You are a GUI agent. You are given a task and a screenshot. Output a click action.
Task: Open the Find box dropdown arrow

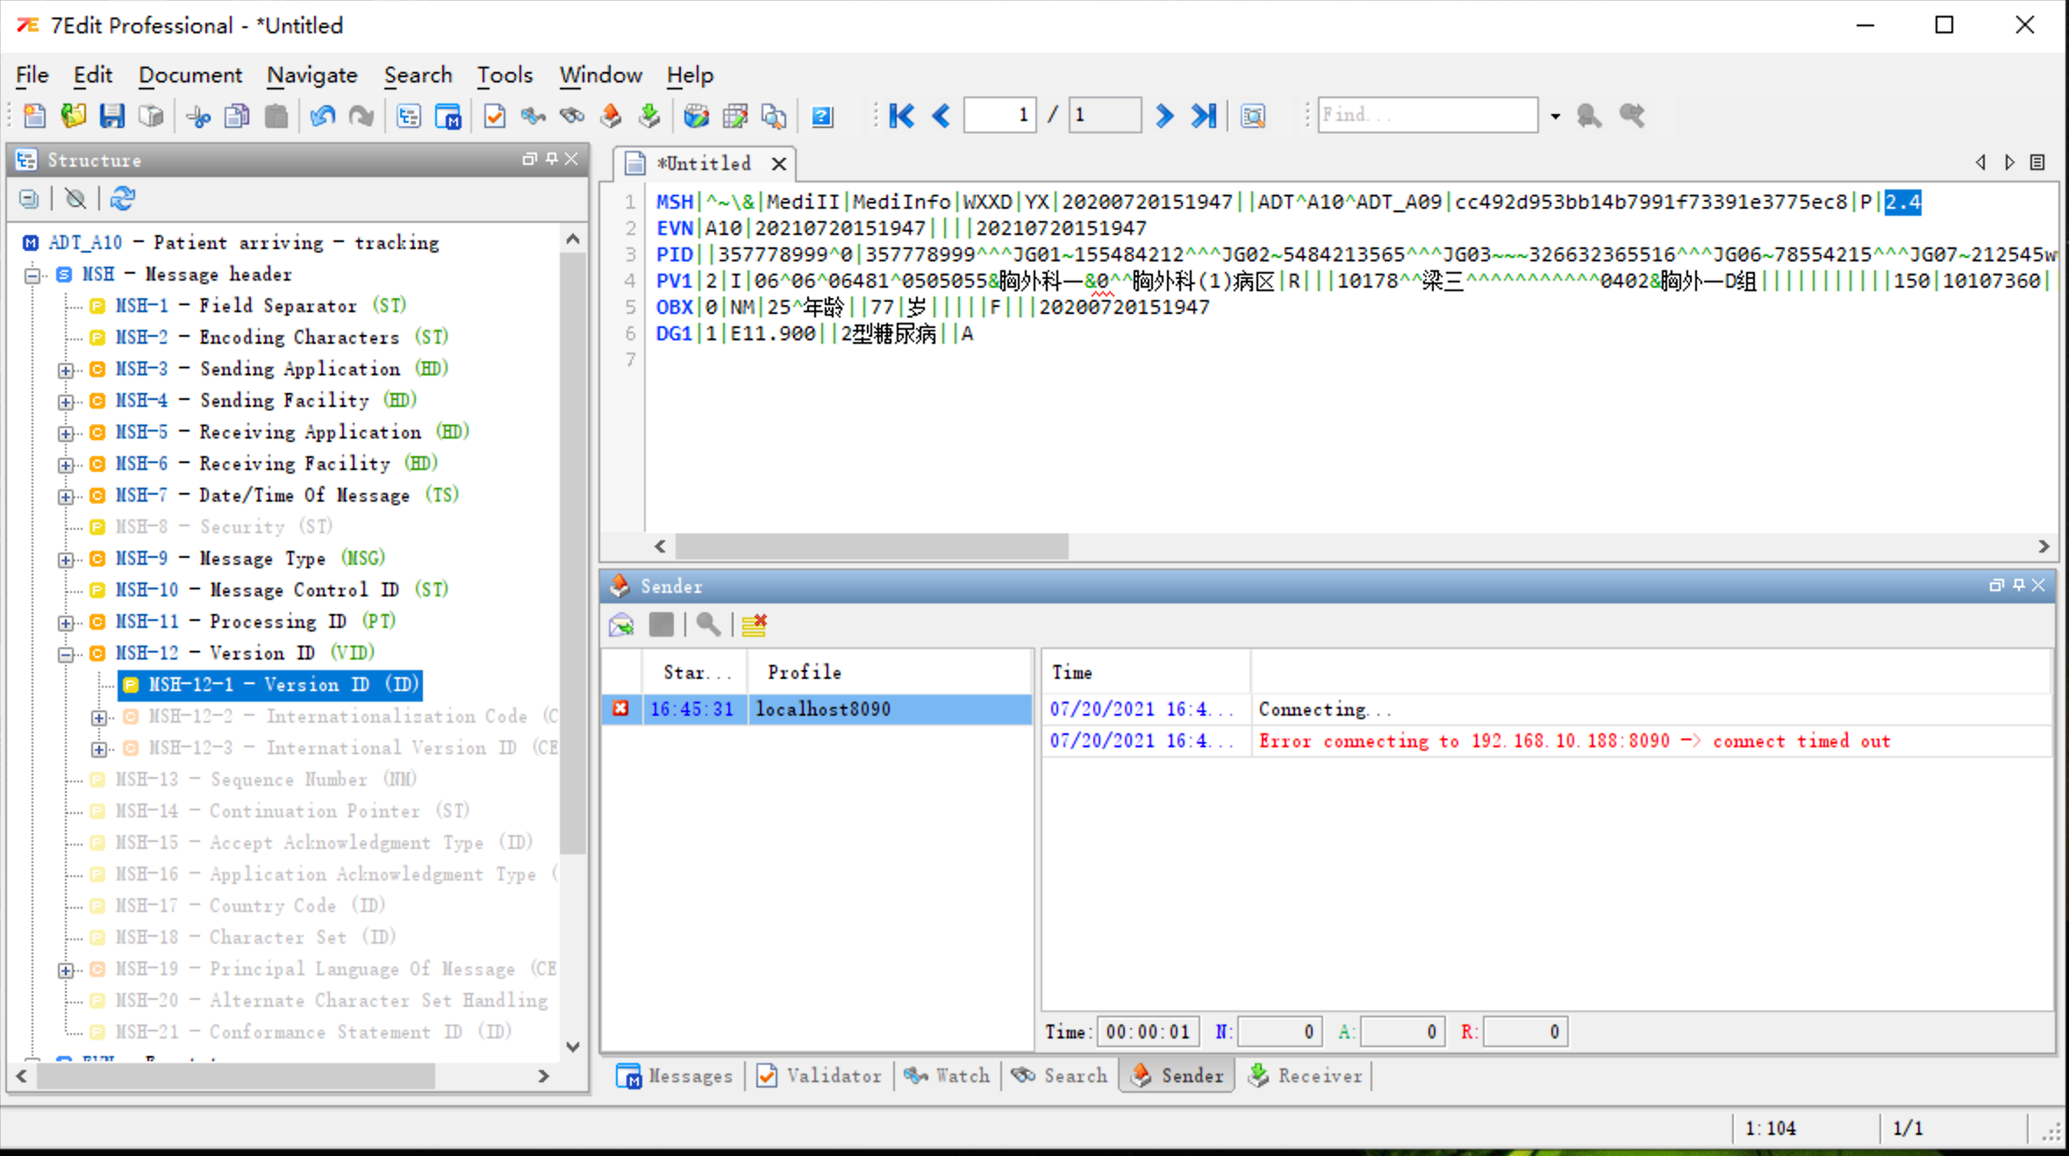coord(1555,116)
